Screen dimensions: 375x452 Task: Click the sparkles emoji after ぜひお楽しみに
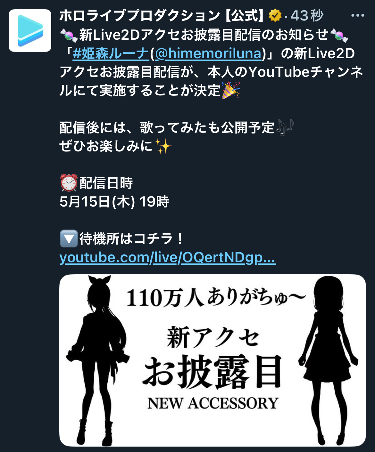163,146
